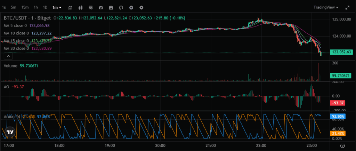Click the plus (add) icon in toolbar

point(131,7)
